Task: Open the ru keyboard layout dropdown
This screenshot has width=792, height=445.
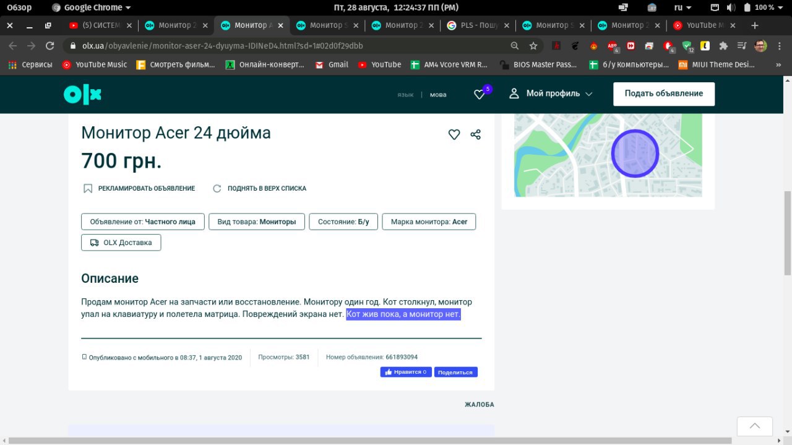Action: [x=682, y=7]
